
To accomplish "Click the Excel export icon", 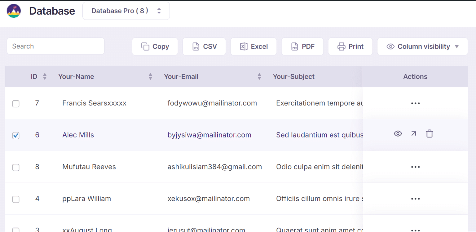I will (x=244, y=46).
